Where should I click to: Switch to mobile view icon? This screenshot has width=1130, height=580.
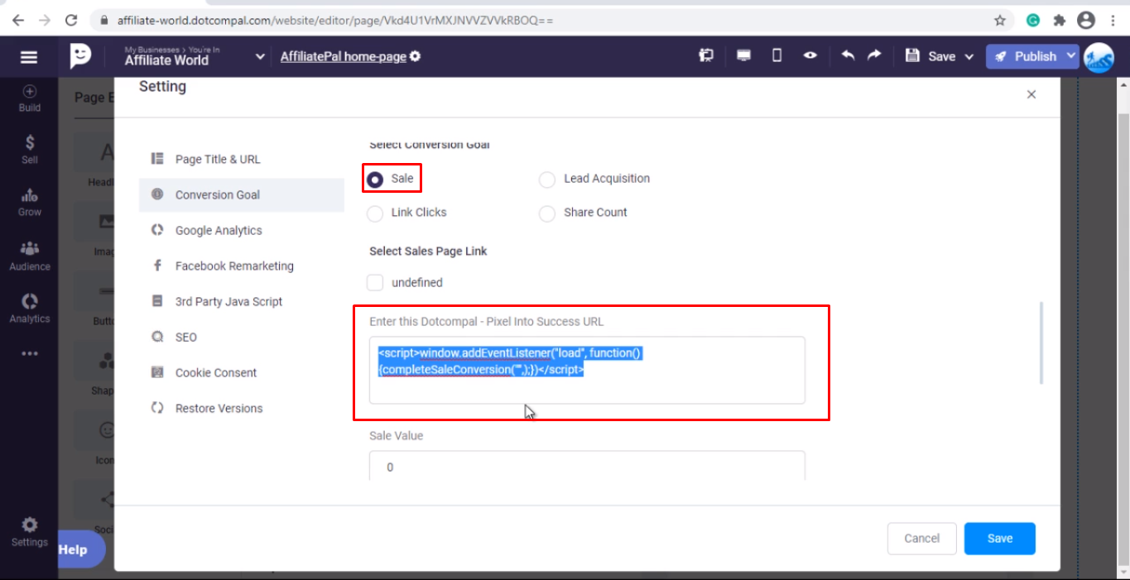[777, 56]
